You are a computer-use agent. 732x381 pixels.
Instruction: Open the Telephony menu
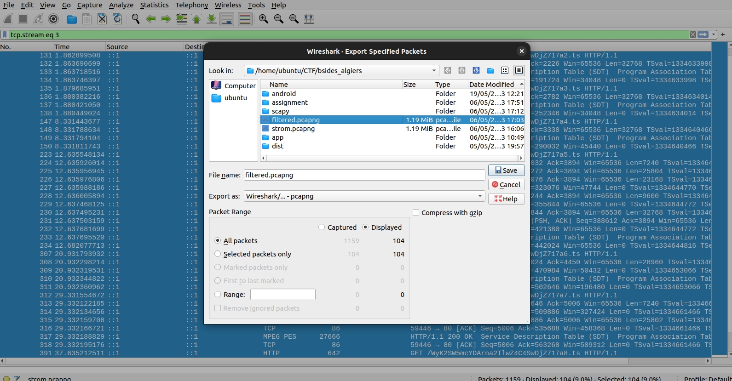click(191, 5)
